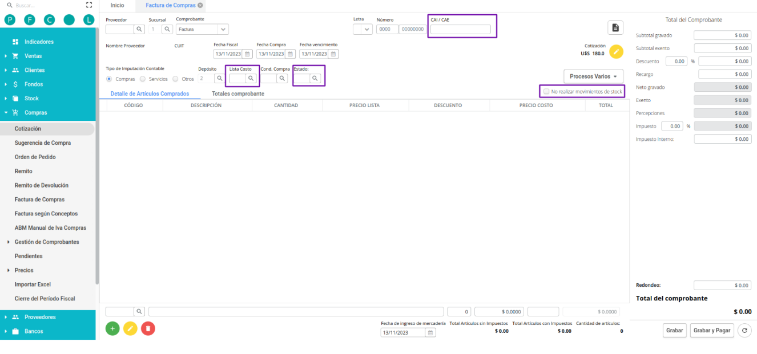Click the Impuesto Interno amount field
The image size is (757, 354).
point(722,139)
